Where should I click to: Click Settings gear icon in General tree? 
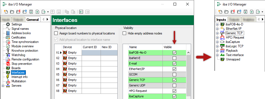(x=8, y=24)
